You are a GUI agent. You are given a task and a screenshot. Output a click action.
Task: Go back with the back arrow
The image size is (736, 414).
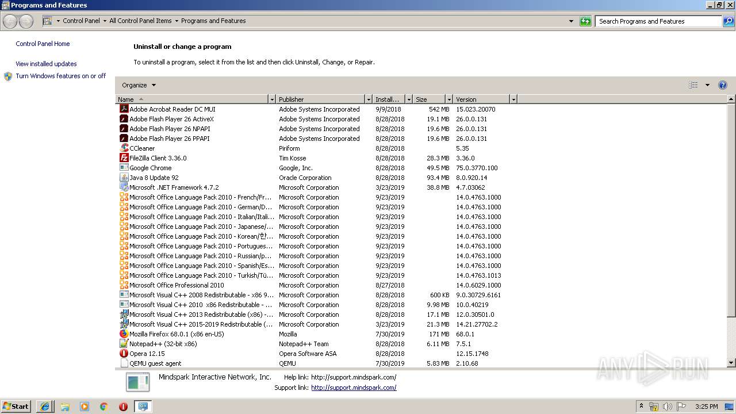coord(10,21)
